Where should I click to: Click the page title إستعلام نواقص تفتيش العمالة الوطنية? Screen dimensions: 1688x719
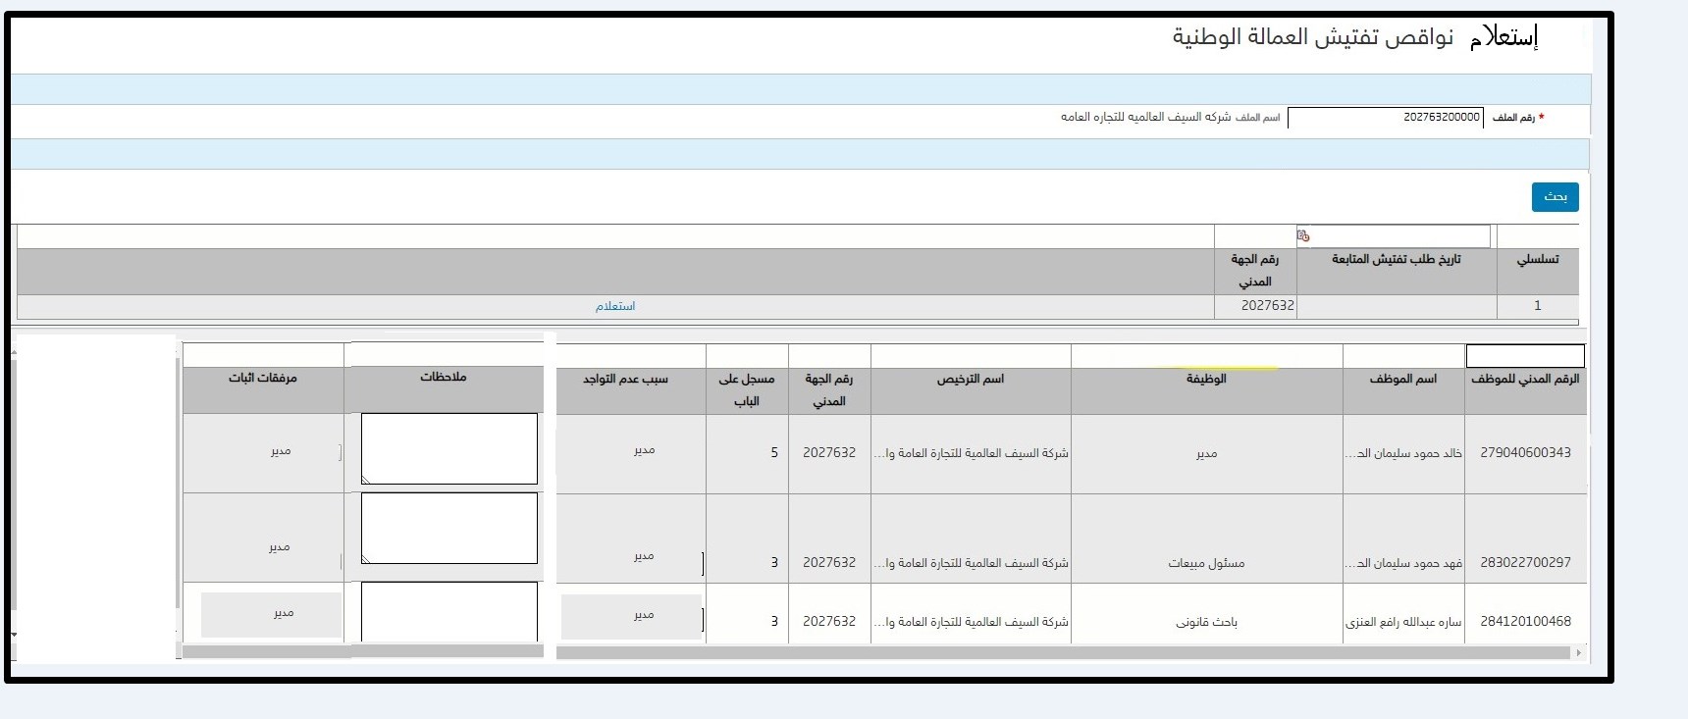(x=1354, y=37)
